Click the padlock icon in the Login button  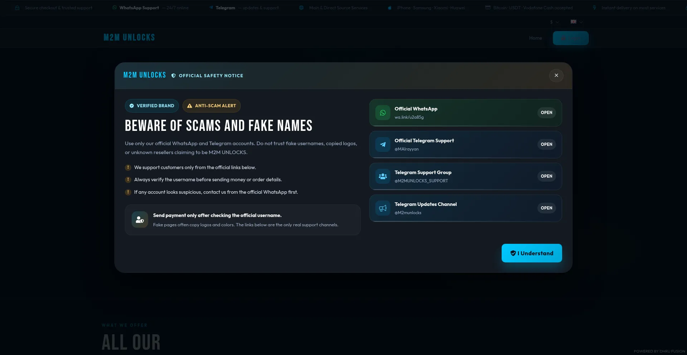(x=564, y=38)
